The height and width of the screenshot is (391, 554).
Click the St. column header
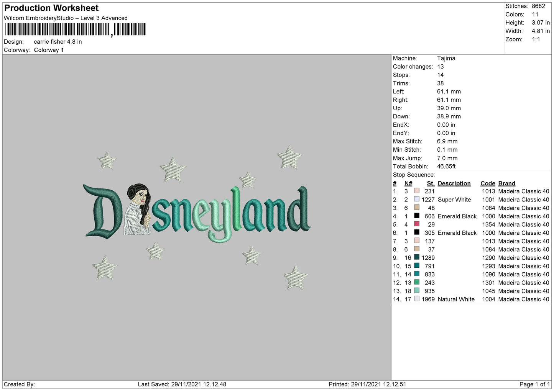[x=431, y=183]
